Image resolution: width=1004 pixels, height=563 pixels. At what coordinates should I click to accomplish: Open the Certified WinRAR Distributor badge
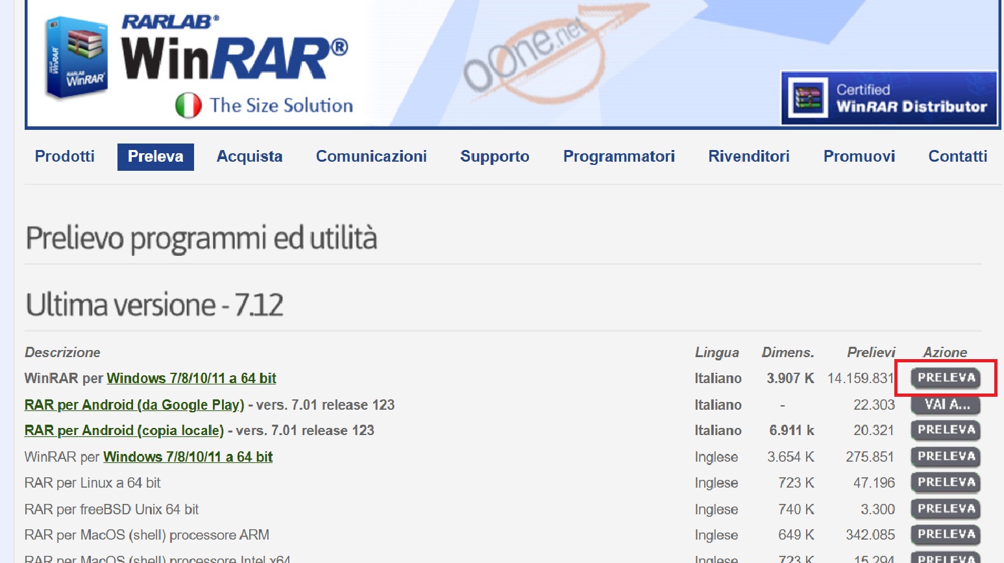(x=888, y=98)
